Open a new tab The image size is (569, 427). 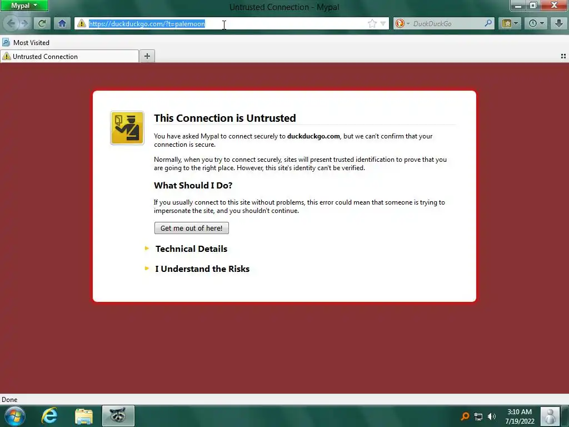[x=147, y=56]
